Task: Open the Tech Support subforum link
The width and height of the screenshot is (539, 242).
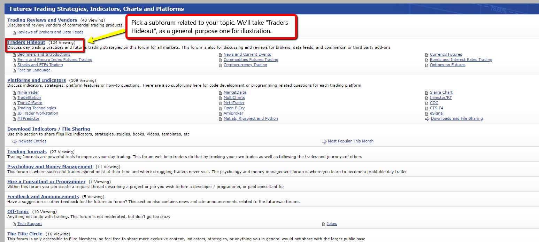Action: (x=30, y=224)
